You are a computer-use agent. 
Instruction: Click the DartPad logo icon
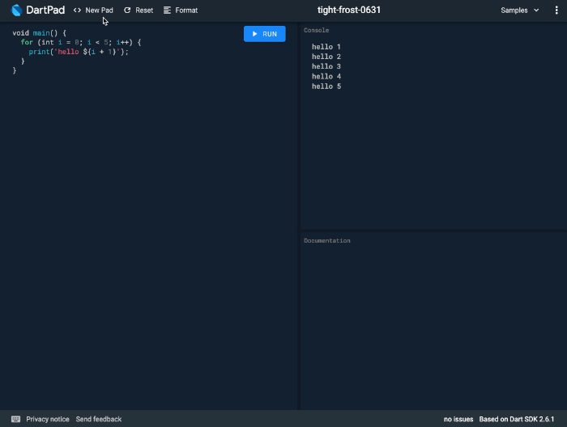[17, 11]
